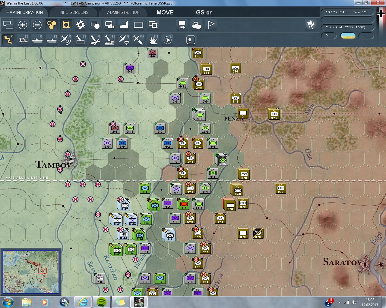Open the Map Information tab

click(x=24, y=12)
